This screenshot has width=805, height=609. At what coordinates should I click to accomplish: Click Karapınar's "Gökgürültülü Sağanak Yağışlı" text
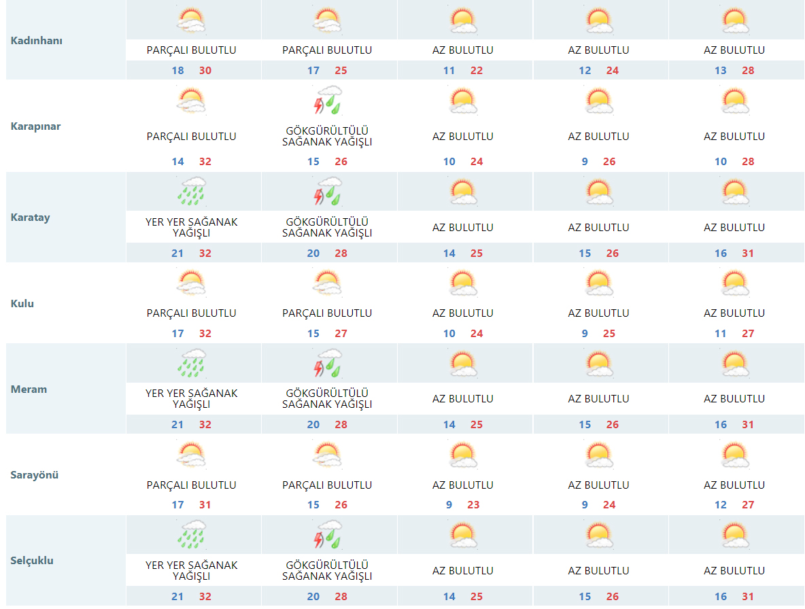tap(327, 137)
